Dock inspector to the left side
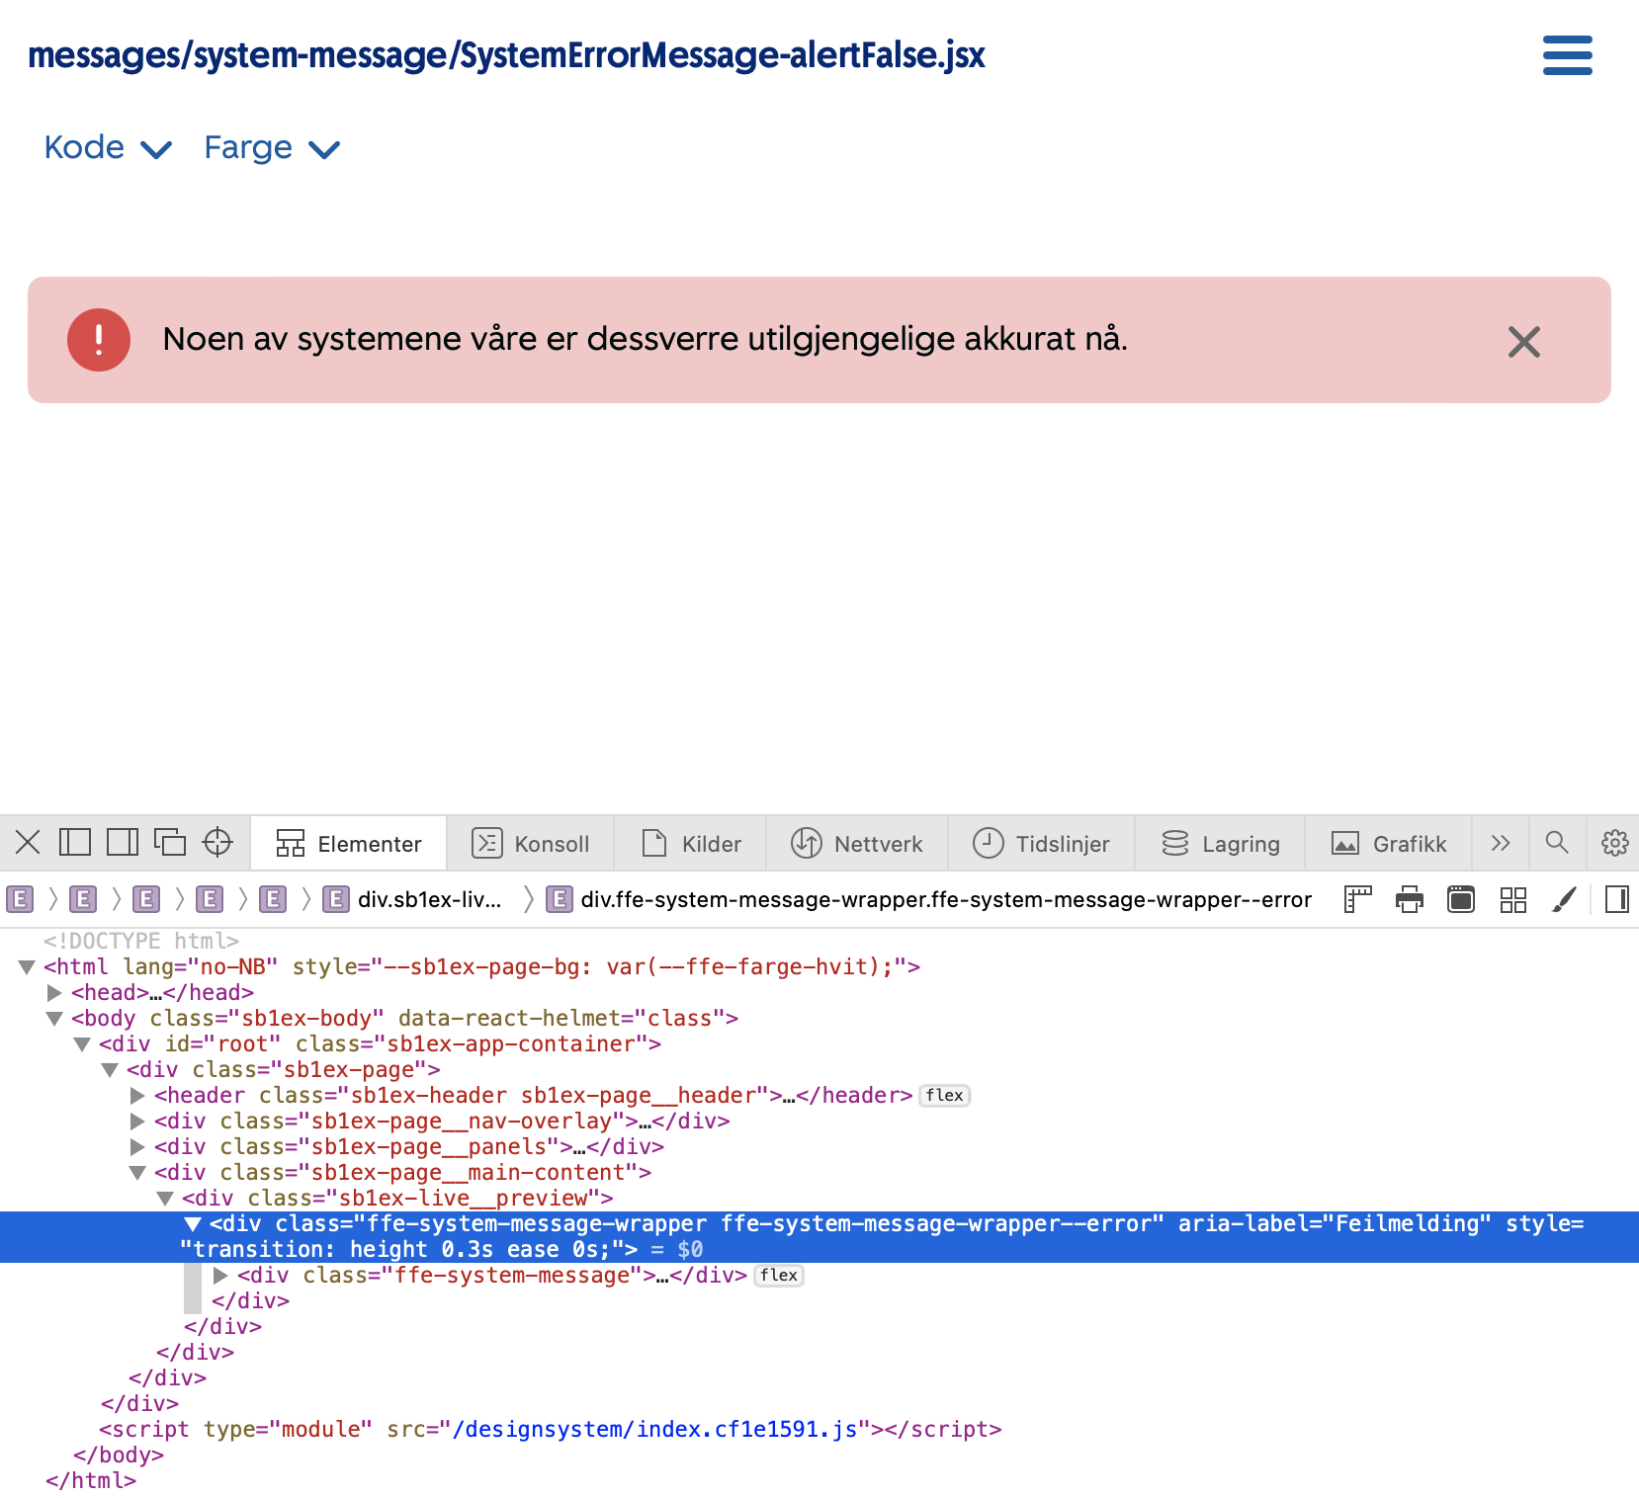1639x1498 pixels. click(x=75, y=843)
